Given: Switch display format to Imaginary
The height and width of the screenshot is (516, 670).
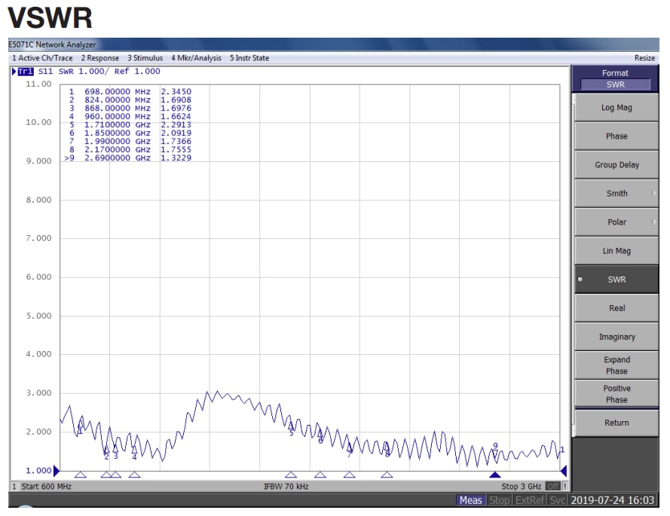Looking at the screenshot, I should click(x=616, y=336).
